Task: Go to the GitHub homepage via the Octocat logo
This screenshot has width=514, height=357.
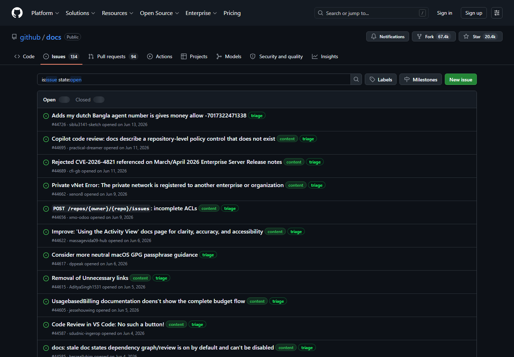Action: click(x=17, y=13)
